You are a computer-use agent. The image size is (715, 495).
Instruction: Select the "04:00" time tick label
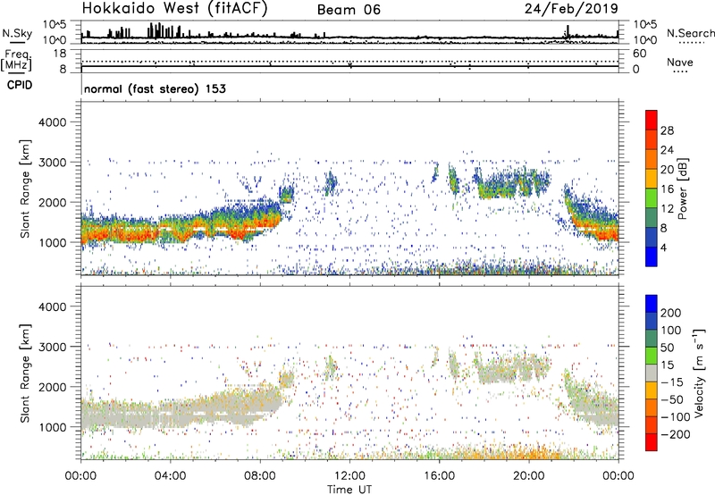pos(170,476)
